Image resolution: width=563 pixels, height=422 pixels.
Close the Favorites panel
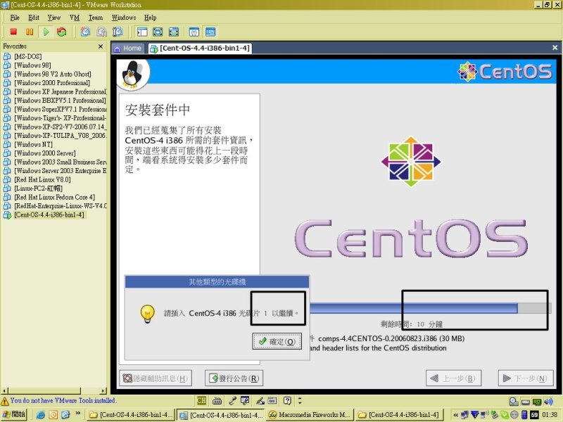point(101,46)
